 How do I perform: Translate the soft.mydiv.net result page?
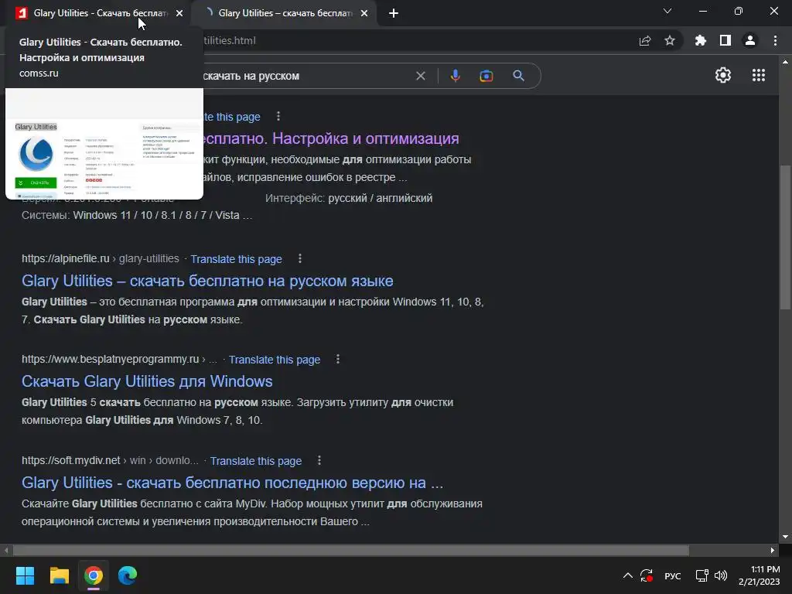[x=255, y=461]
